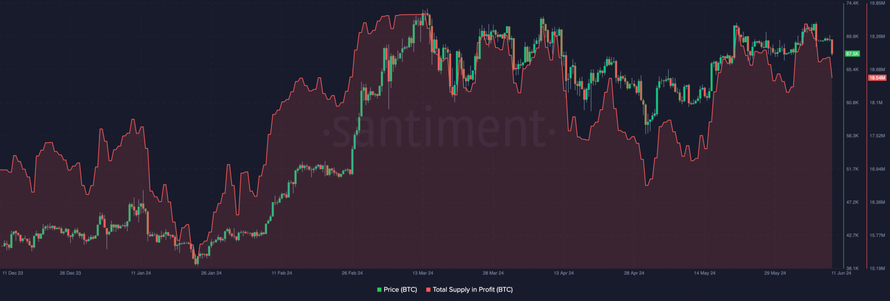890x301 pixels.
Task: Click the red 18.54M value tag
Action: [x=877, y=78]
